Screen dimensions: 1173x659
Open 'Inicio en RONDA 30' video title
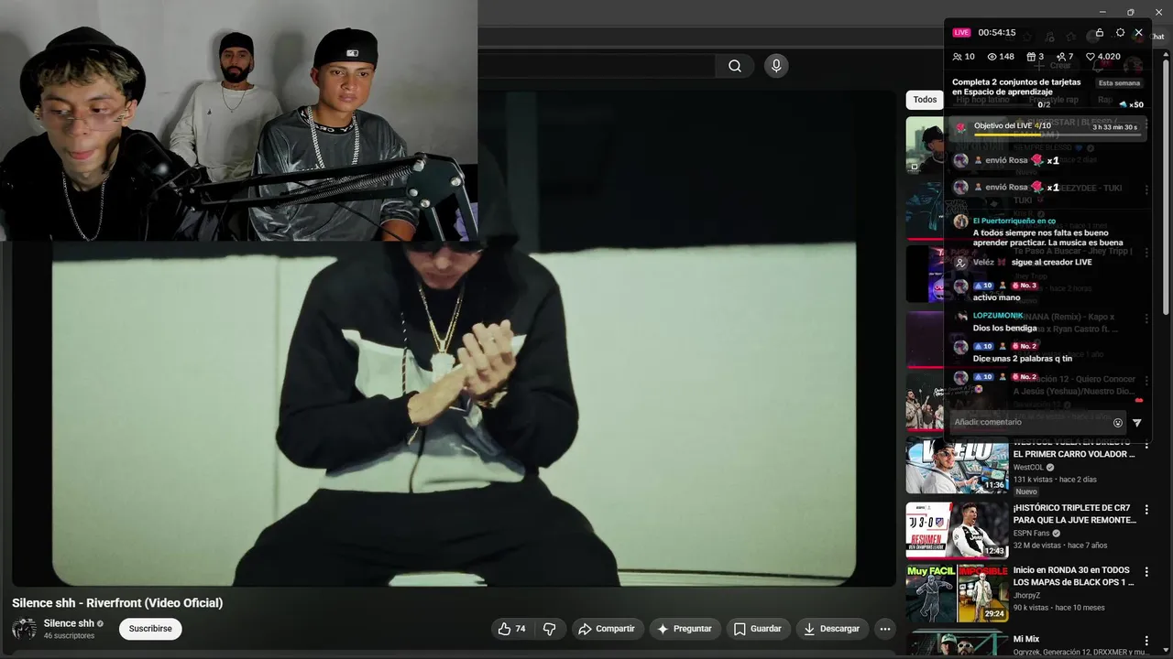[1074, 576]
